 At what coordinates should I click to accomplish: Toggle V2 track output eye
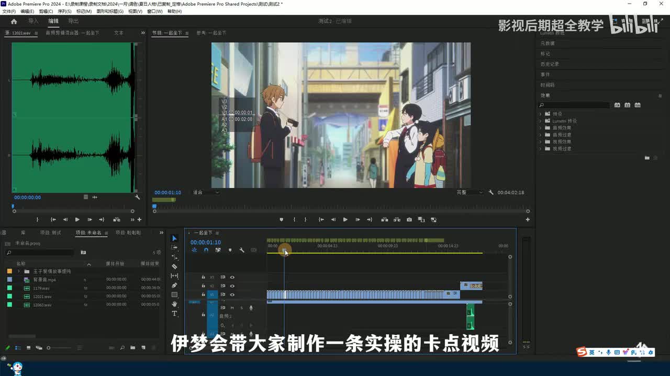(232, 286)
